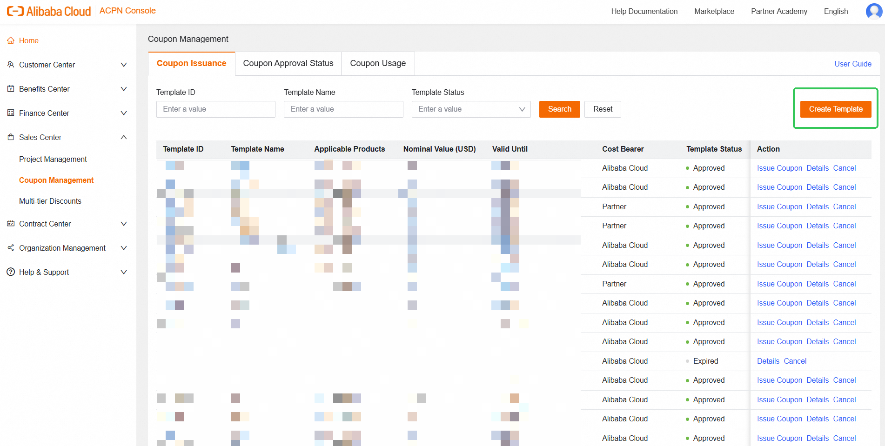
Task: Click the Expired status text
Action: pyautogui.click(x=705, y=361)
